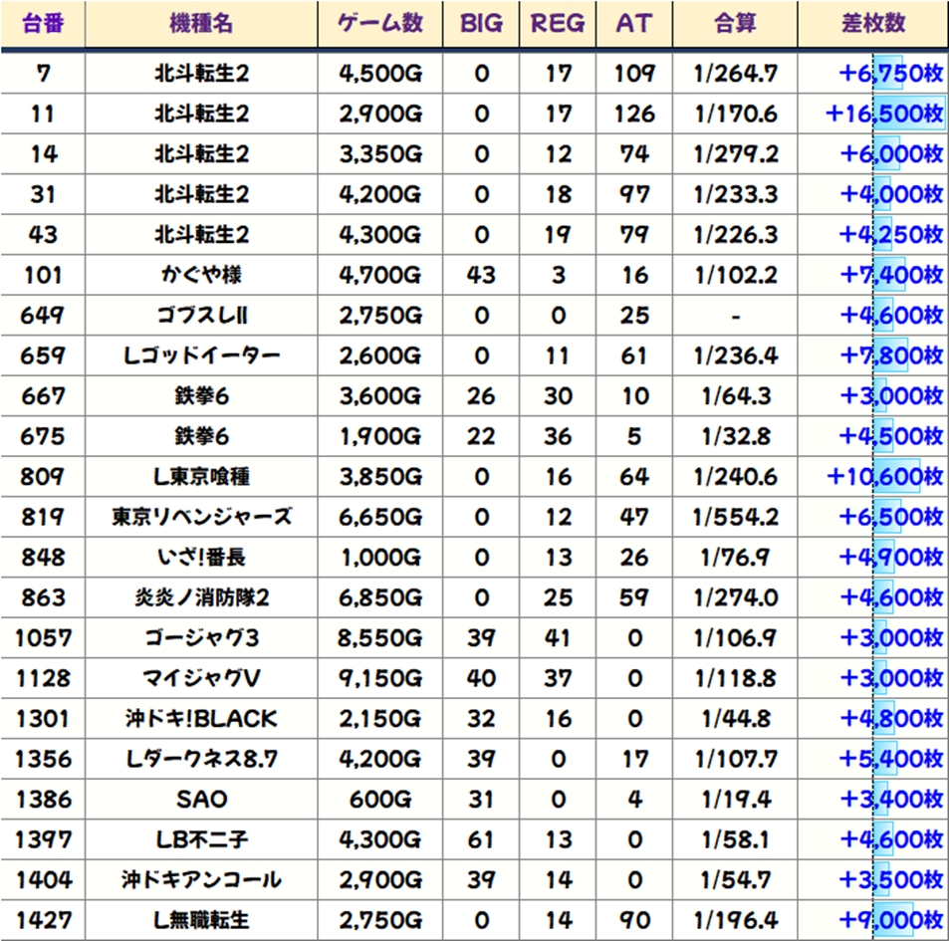
Task: Click the 9,150G game count cell
Action: (380, 678)
